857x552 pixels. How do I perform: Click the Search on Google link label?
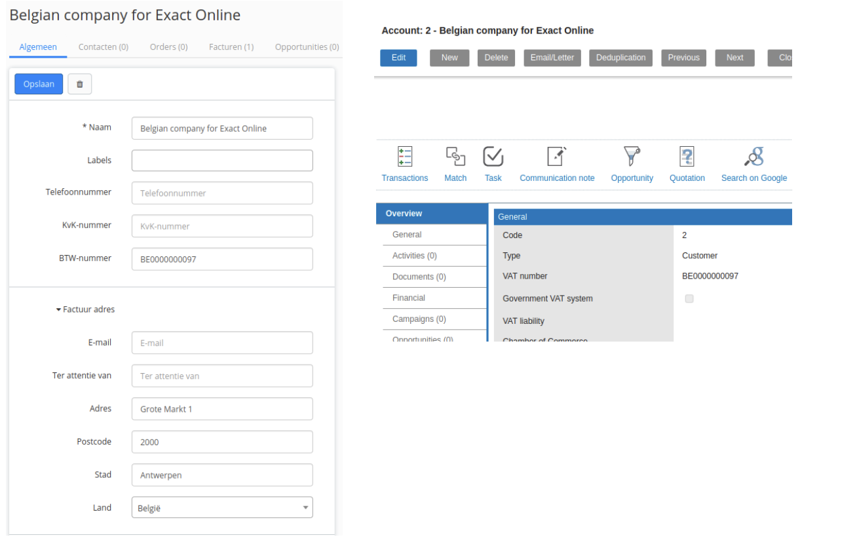pyautogui.click(x=754, y=178)
